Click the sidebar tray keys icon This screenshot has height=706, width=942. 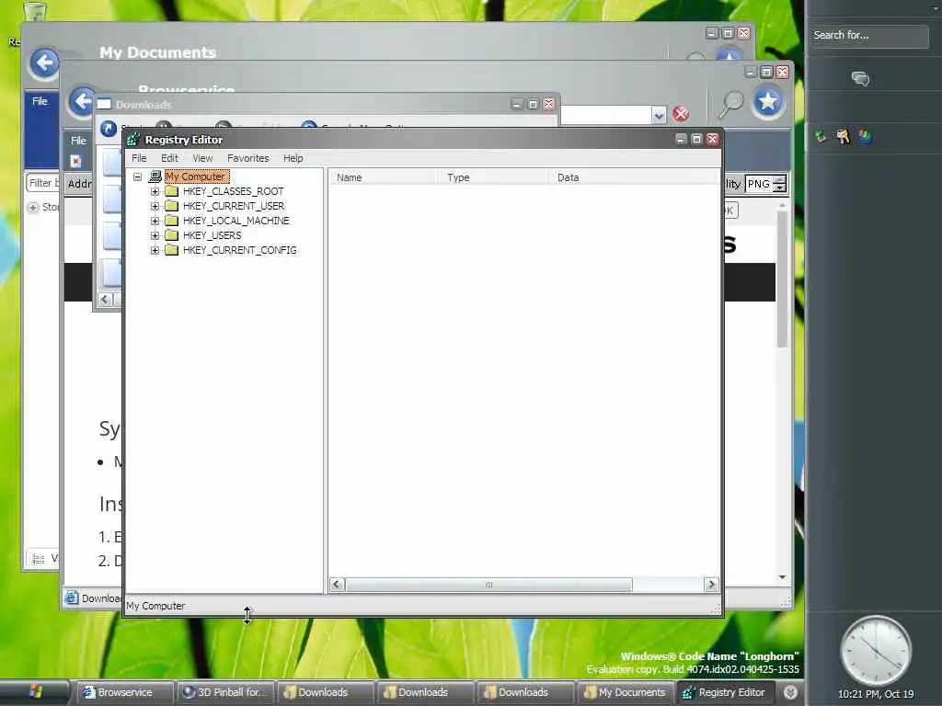coord(844,137)
